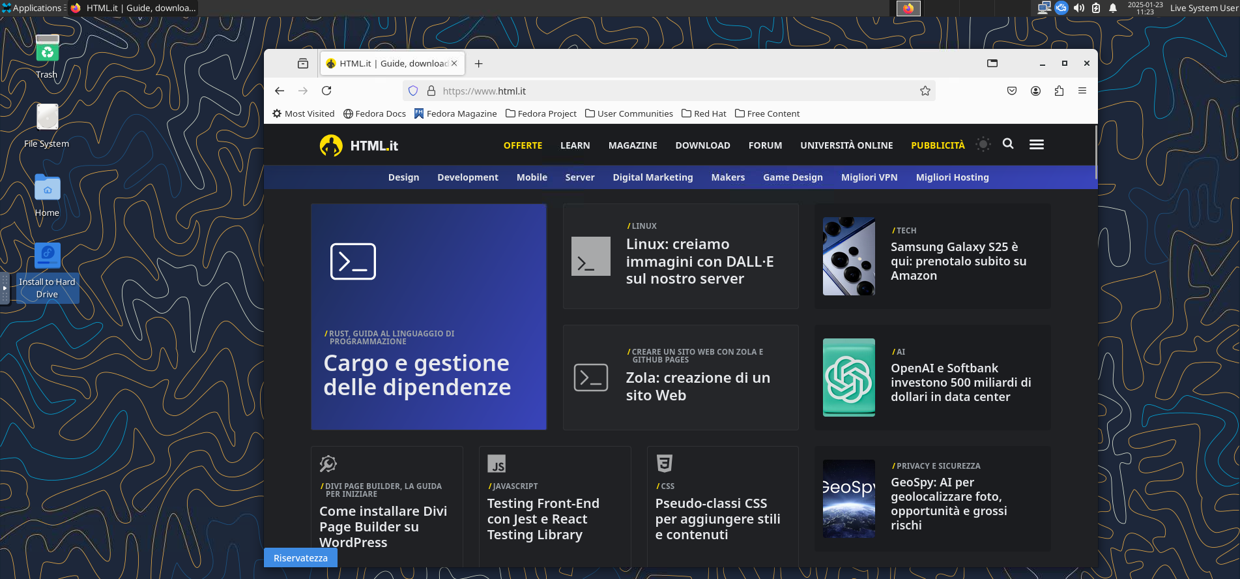
Task: Select the Game Design category tab
Action: (792, 177)
